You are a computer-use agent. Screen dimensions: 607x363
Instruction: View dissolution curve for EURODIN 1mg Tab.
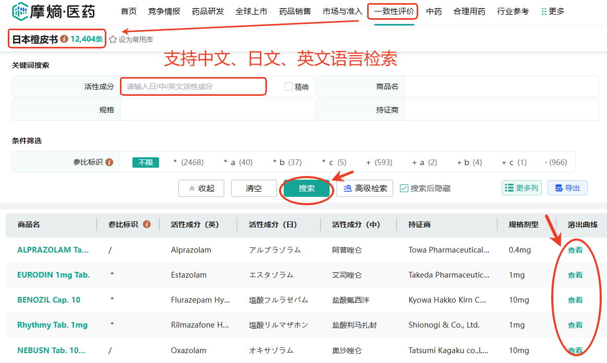pos(575,275)
